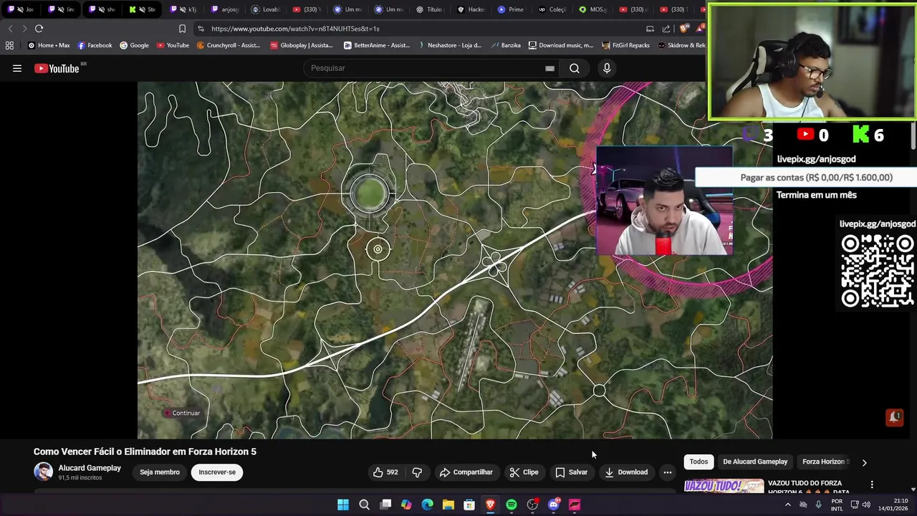
Task: Open the Alucard Gameplay channel avatar
Action: [43, 472]
